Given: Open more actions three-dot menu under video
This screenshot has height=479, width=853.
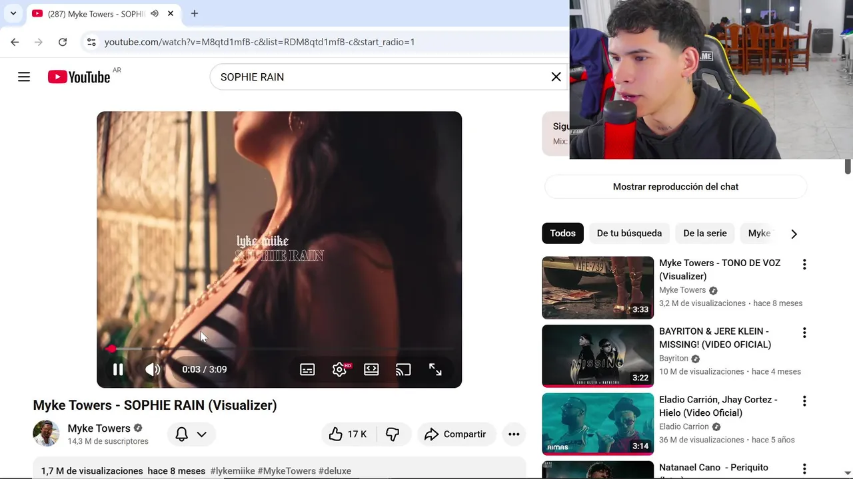Looking at the screenshot, I should [514, 434].
